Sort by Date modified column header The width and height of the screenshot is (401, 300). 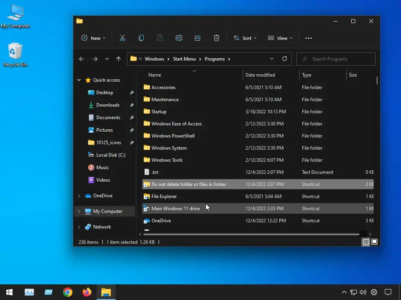pyautogui.click(x=271, y=75)
